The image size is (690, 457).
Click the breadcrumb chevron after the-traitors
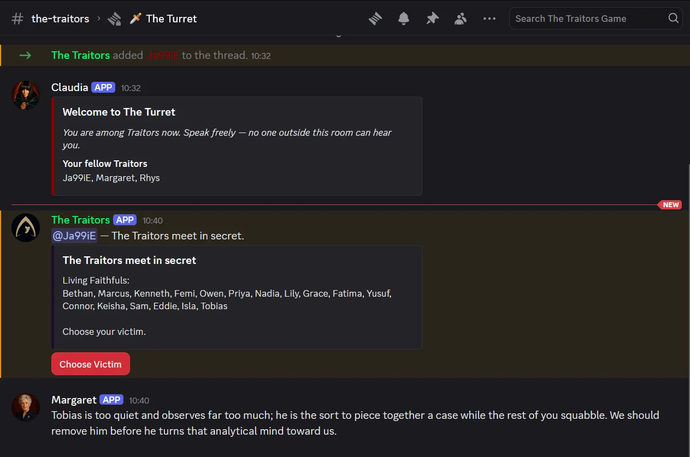click(99, 19)
